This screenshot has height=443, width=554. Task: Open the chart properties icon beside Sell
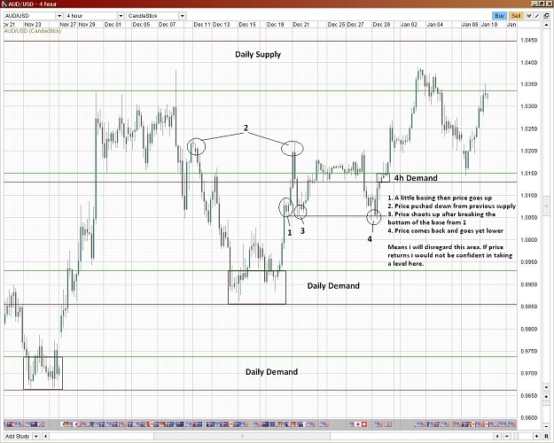click(x=529, y=16)
